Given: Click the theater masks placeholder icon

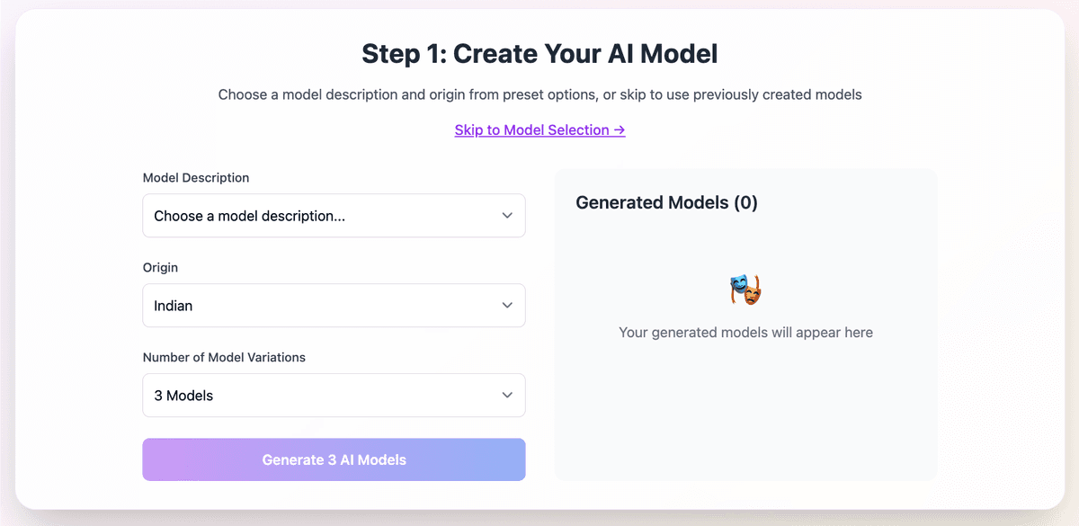Looking at the screenshot, I should [x=745, y=289].
